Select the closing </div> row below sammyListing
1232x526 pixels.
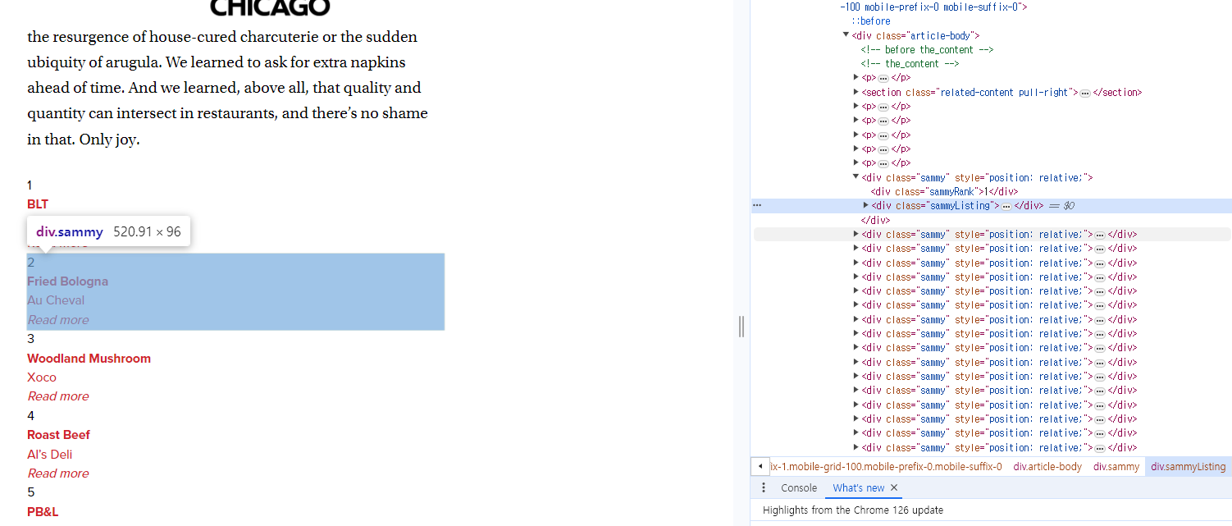tap(875, 221)
